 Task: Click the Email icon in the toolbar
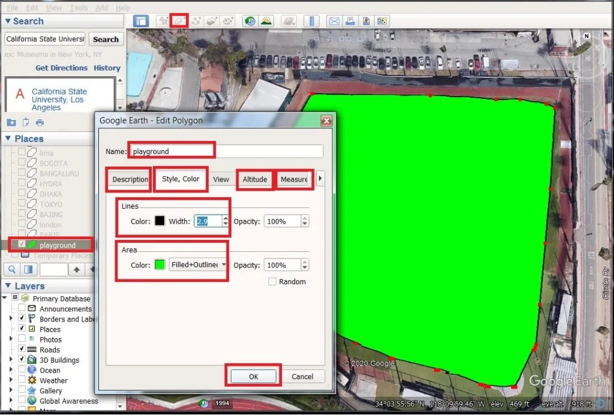tap(333, 21)
